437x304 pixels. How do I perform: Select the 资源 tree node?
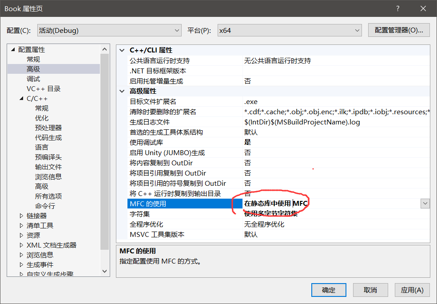pos(32,235)
